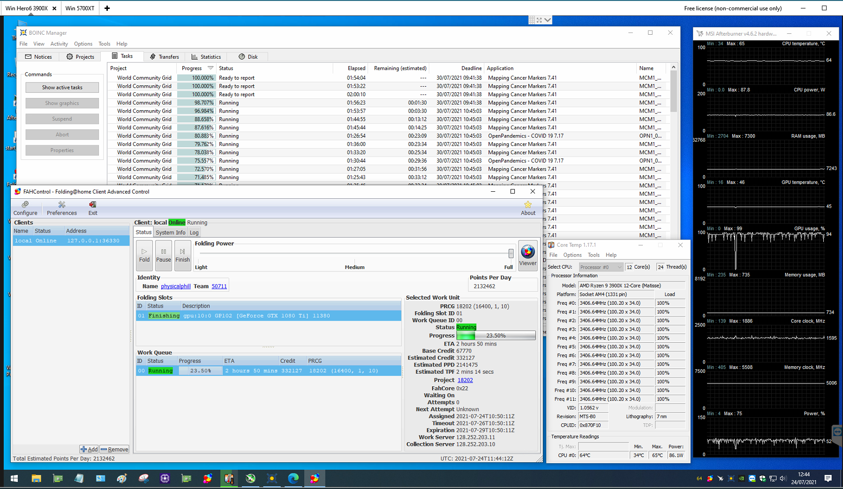This screenshot has height=489, width=843.
Task: Click the Exit icon in FAHControl
Action: point(93,208)
